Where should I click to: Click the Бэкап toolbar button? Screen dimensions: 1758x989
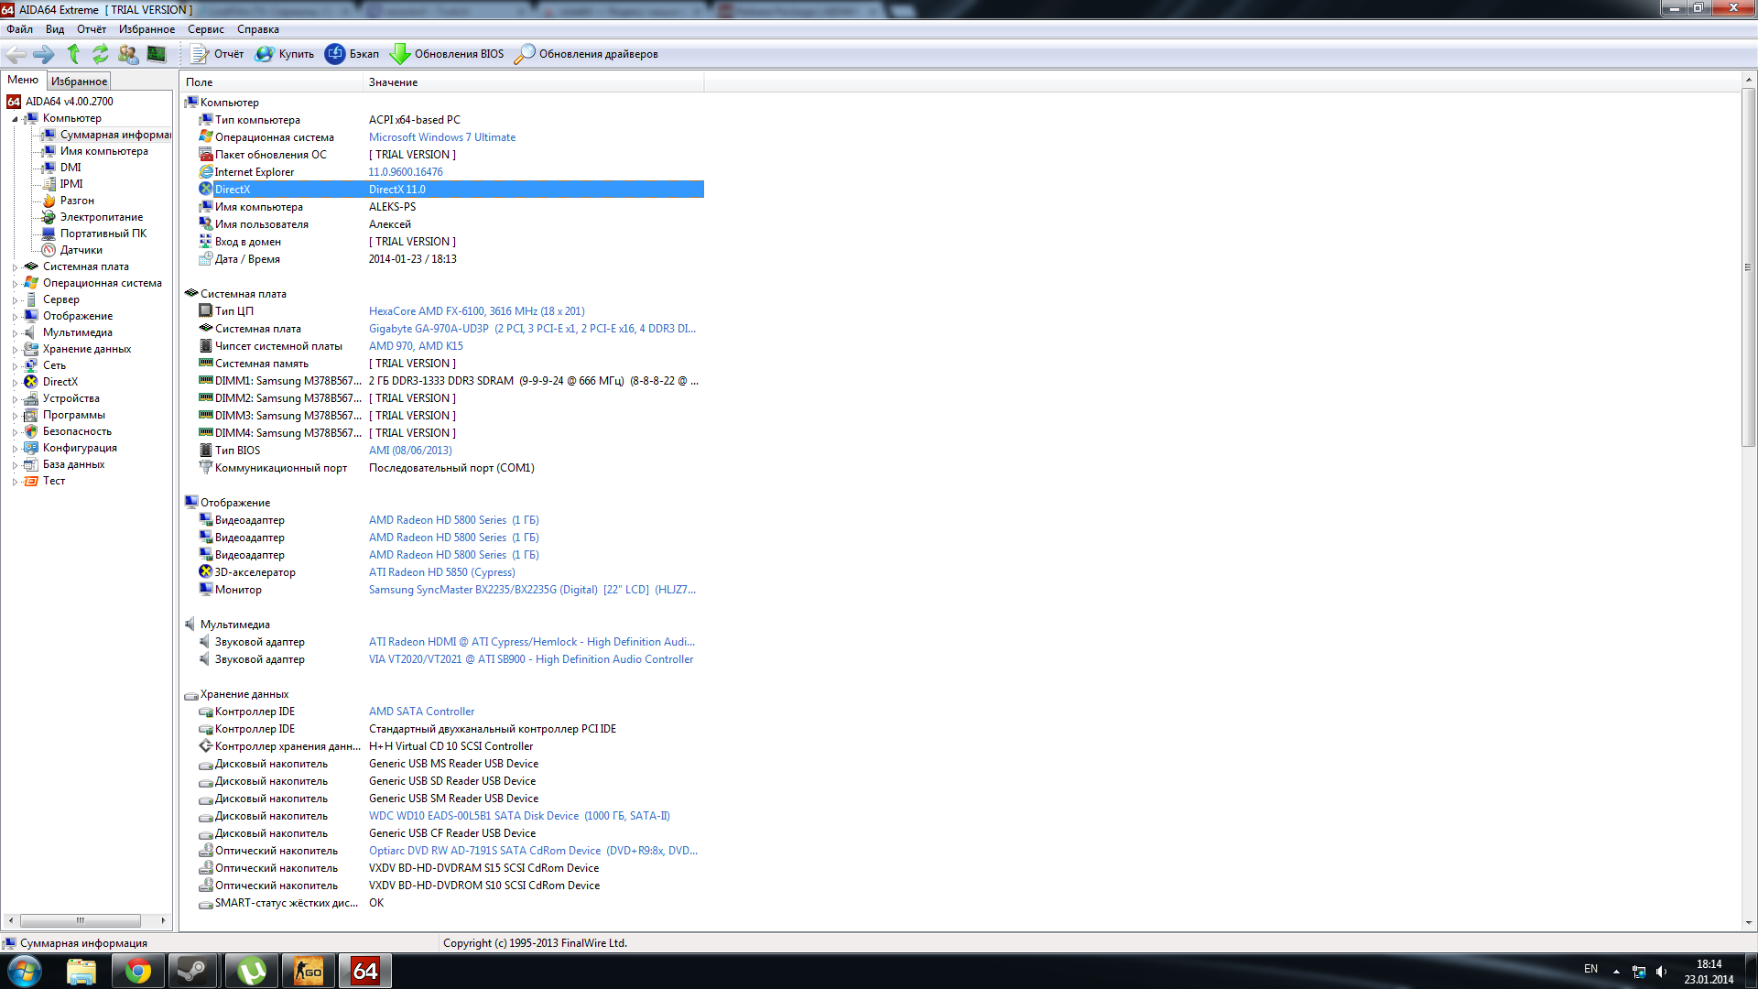pos(353,54)
